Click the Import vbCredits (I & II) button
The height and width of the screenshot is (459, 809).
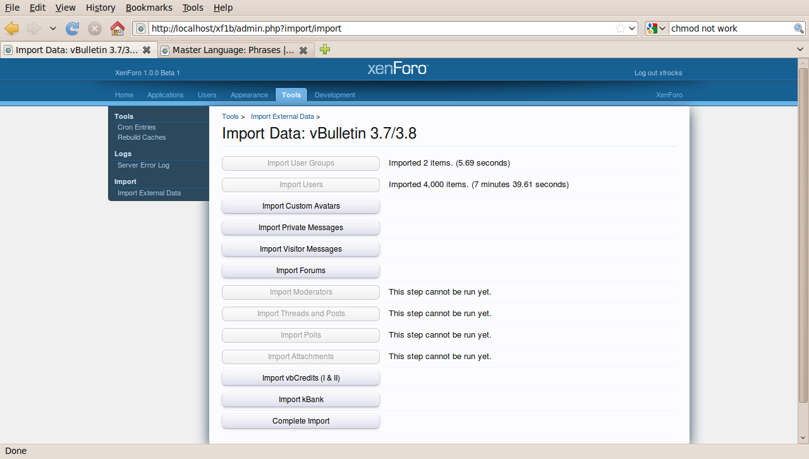coord(301,378)
